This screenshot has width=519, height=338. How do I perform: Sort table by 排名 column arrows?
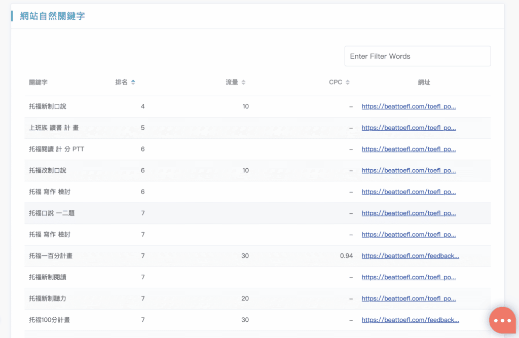(133, 83)
